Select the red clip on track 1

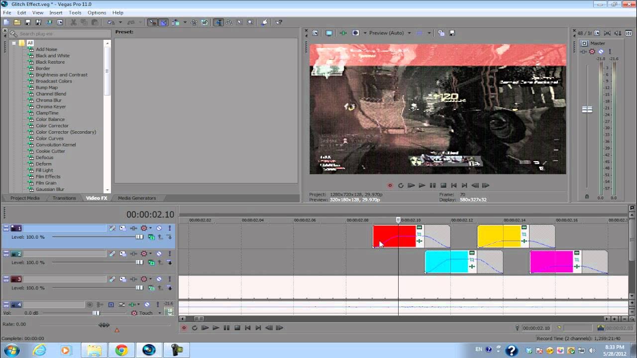coord(394,237)
